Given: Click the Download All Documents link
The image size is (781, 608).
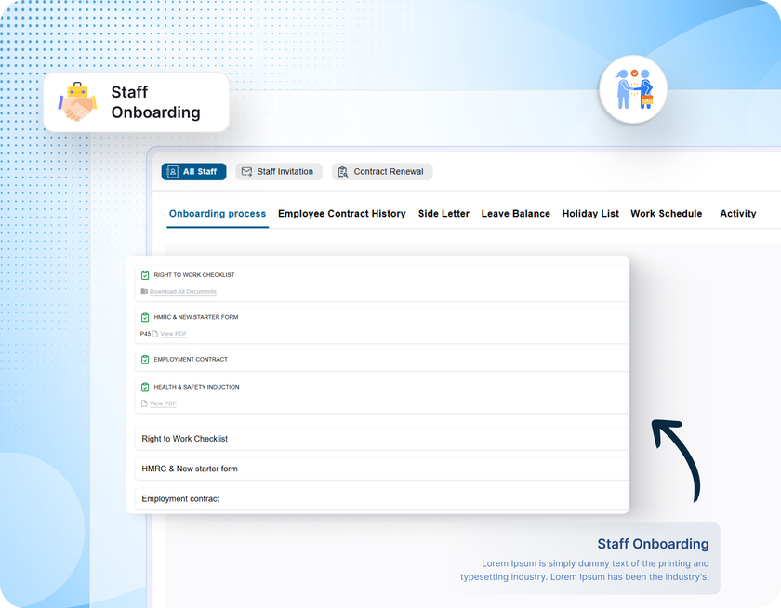Looking at the screenshot, I should tap(183, 292).
